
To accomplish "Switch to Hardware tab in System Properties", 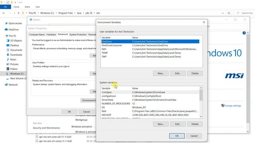I will (51, 35).
